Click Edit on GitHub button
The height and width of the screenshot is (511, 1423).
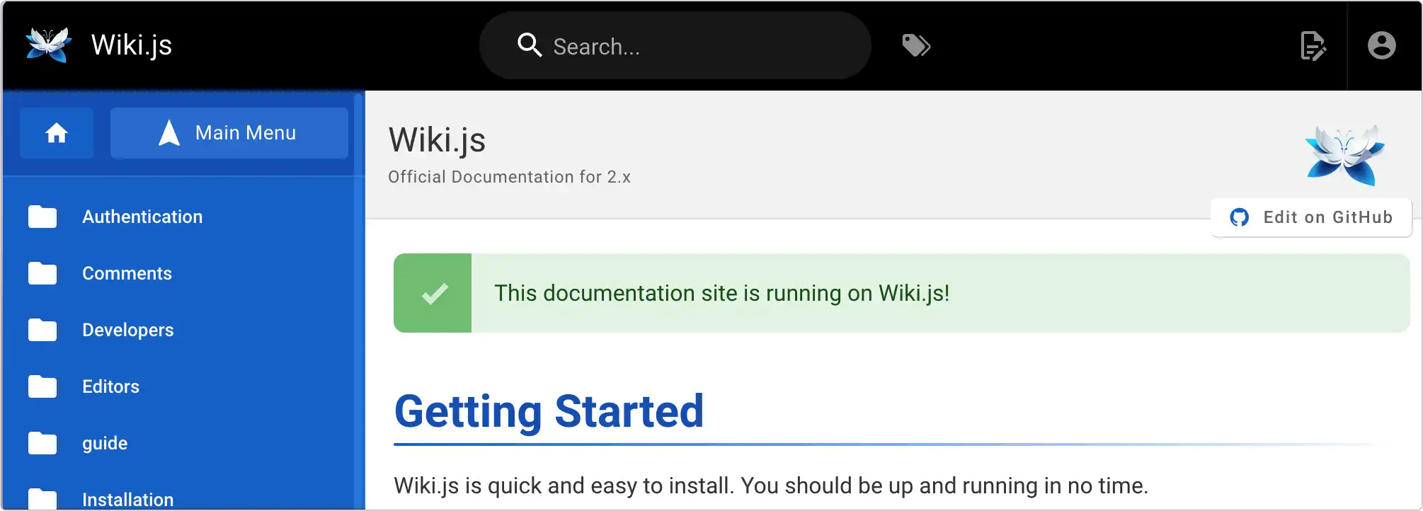[x=1311, y=217]
